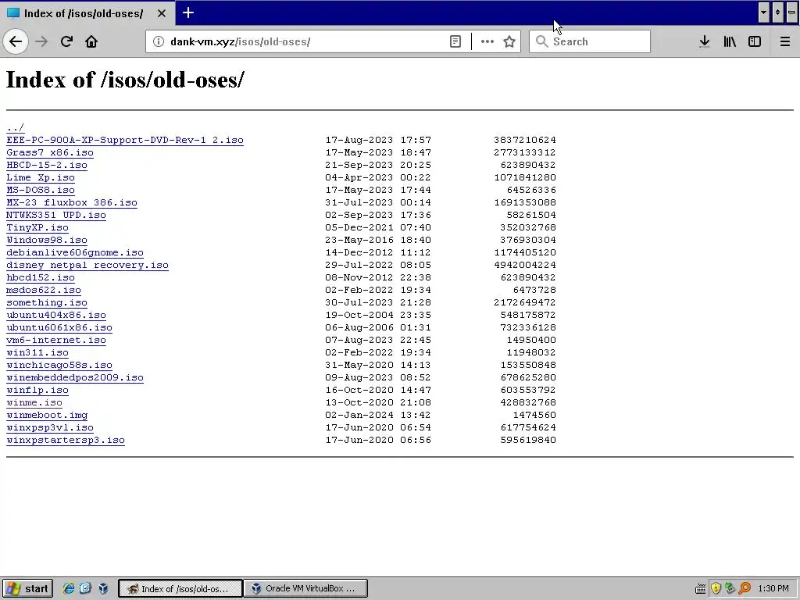This screenshot has height=600, width=800.
Task: Open ubuntu404x86.iso link
Action: point(56,315)
